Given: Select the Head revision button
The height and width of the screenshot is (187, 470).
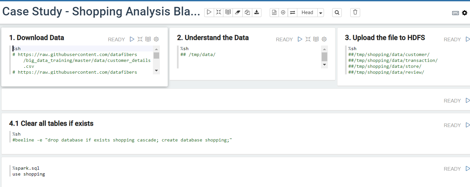Looking at the screenshot, I should [x=307, y=12].
